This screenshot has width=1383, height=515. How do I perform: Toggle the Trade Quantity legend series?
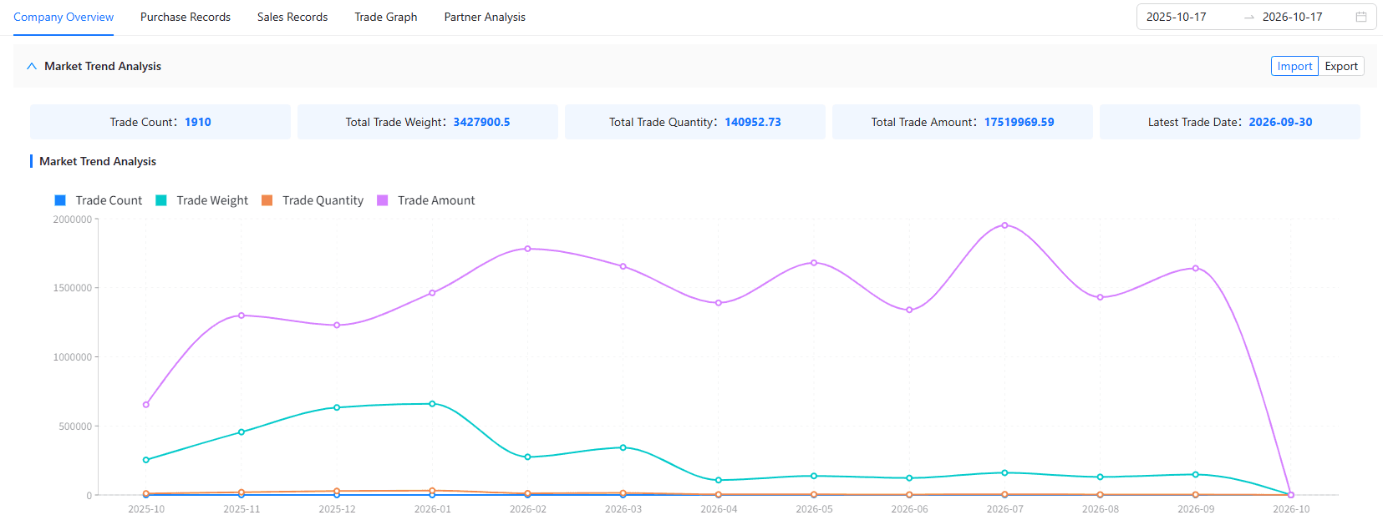(x=313, y=200)
